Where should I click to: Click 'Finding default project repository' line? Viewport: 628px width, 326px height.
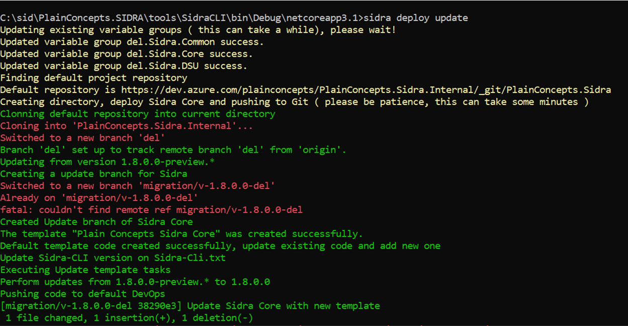point(94,78)
